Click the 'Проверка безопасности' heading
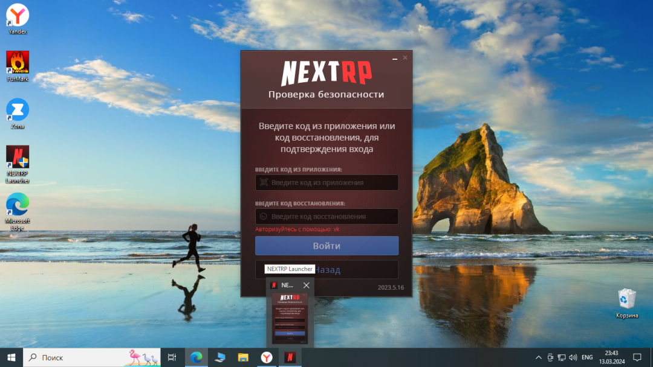This screenshot has height=367, width=653. click(326, 94)
